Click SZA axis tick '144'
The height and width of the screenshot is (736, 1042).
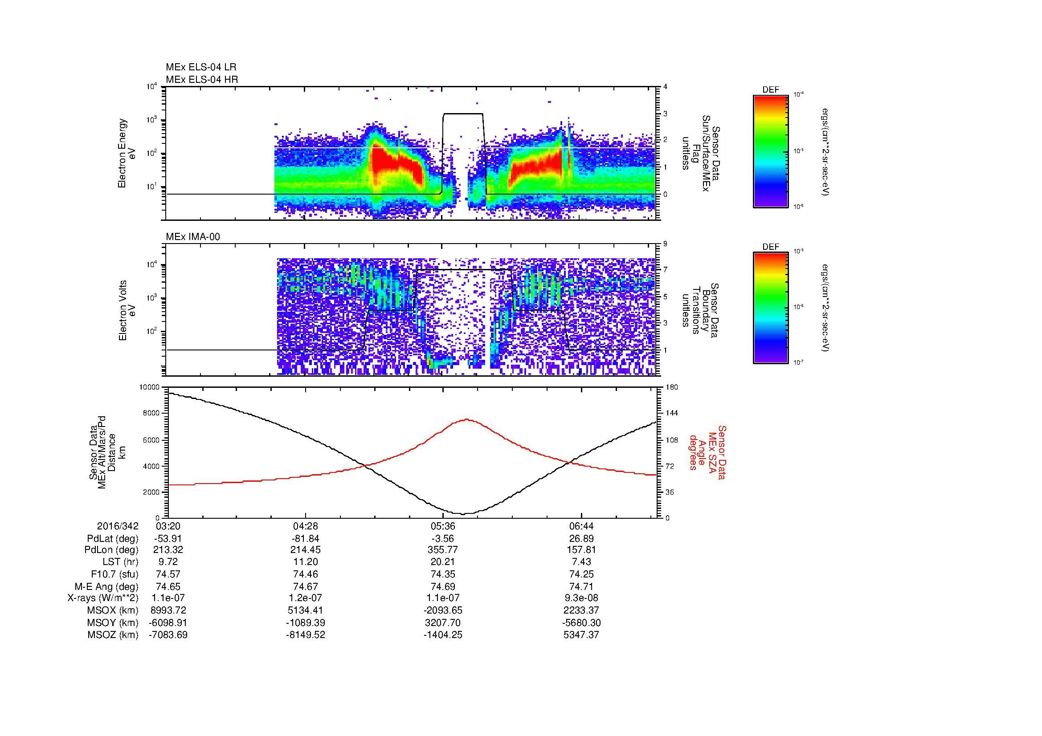(x=671, y=413)
